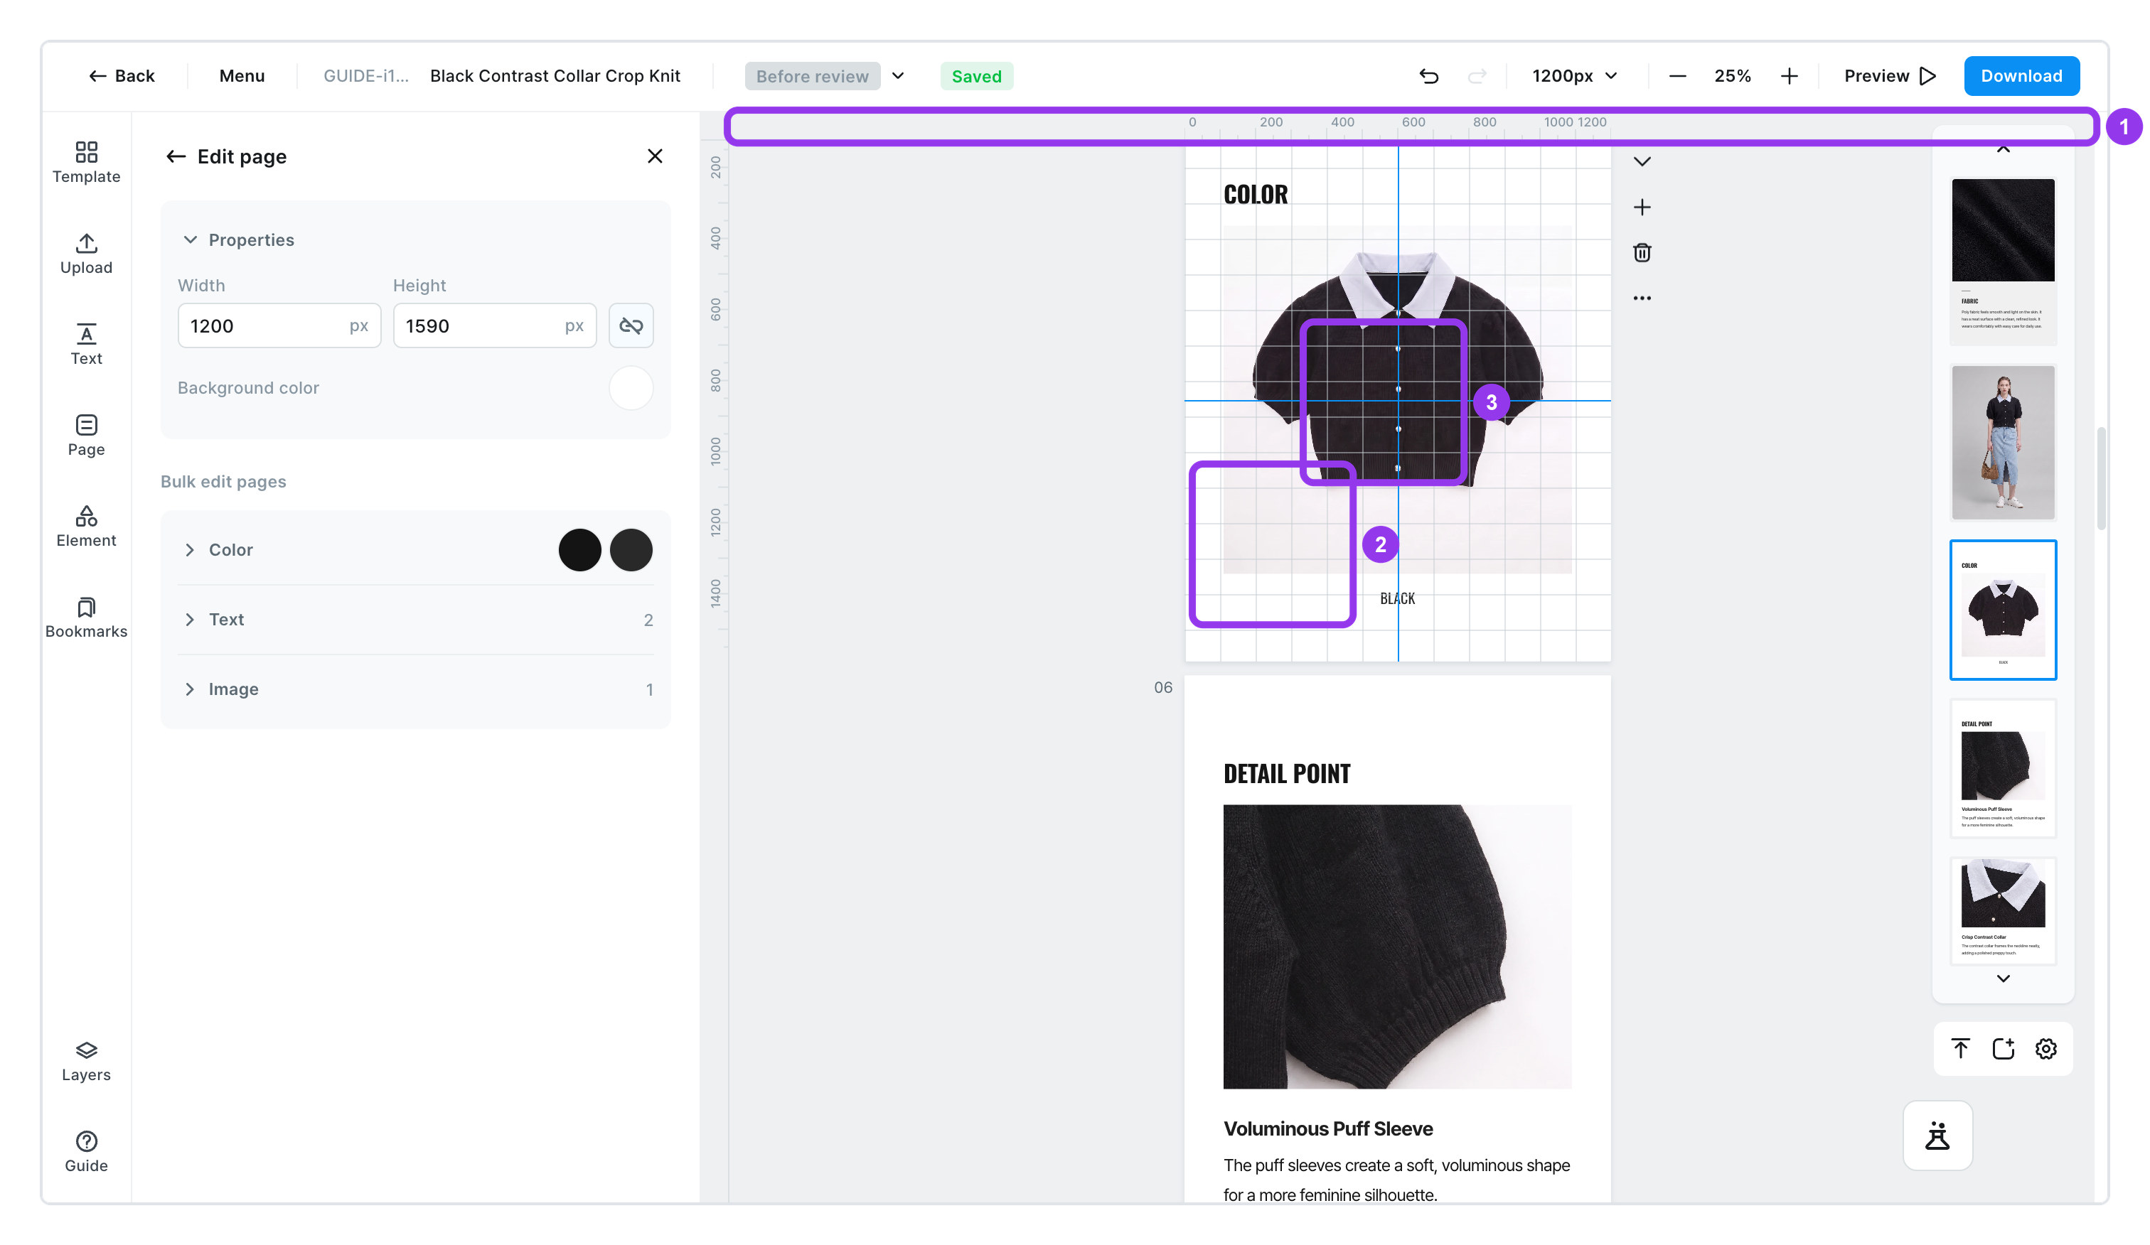
Task: Click the undo arrow
Action: (x=1428, y=76)
